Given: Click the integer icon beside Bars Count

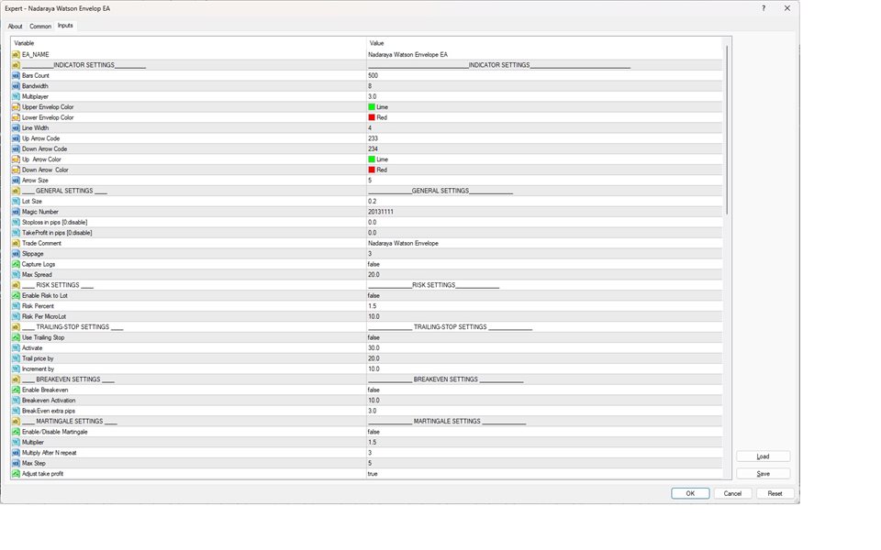Looking at the screenshot, I should [16, 75].
